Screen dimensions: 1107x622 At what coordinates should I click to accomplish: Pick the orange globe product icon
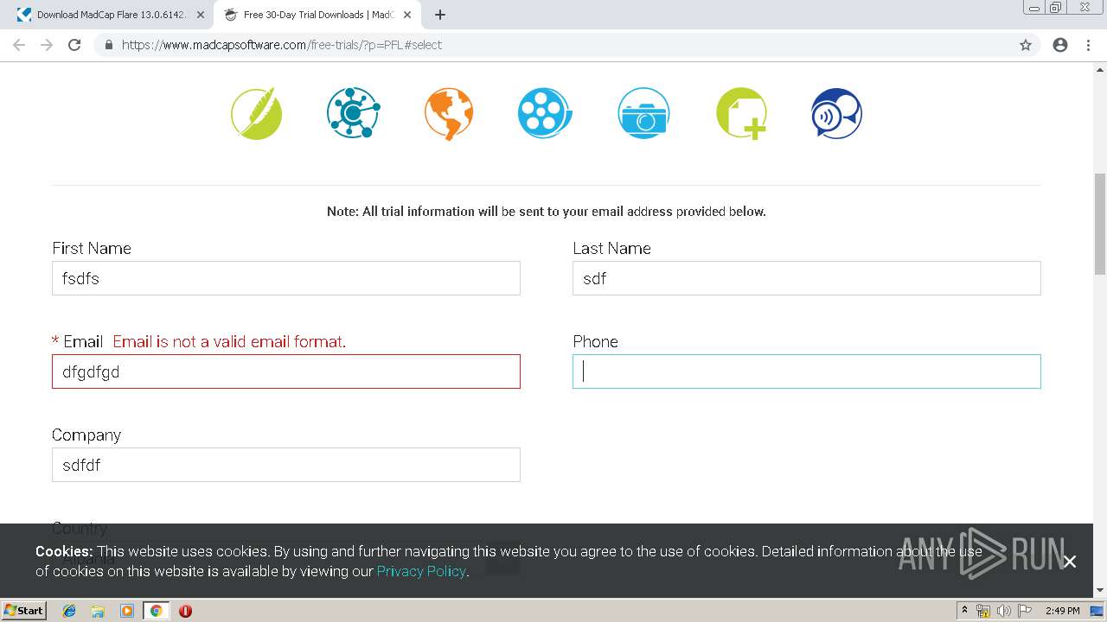coord(449,113)
